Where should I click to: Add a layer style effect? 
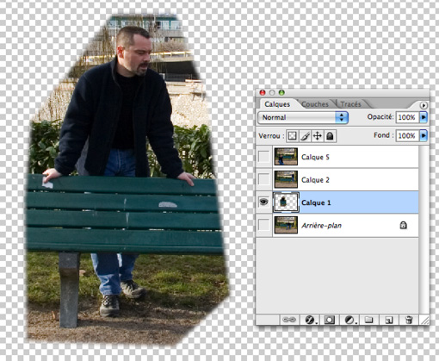tap(310, 320)
